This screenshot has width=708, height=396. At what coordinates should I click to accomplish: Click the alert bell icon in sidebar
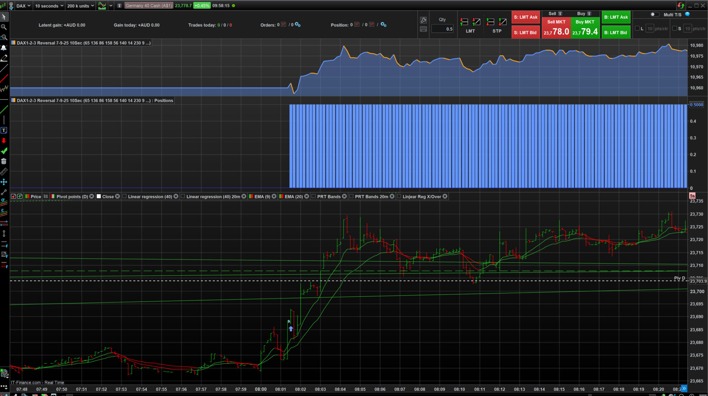(4, 48)
